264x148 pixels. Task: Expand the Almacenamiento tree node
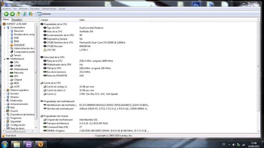pos(5,104)
